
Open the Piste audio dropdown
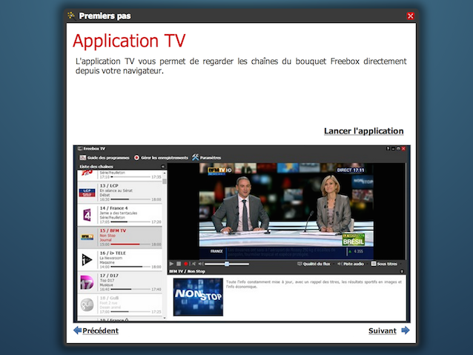coord(351,264)
